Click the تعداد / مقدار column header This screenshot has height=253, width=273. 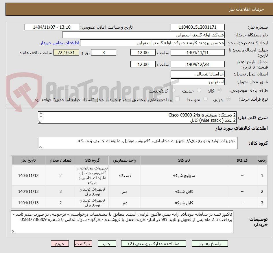tap(61, 160)
